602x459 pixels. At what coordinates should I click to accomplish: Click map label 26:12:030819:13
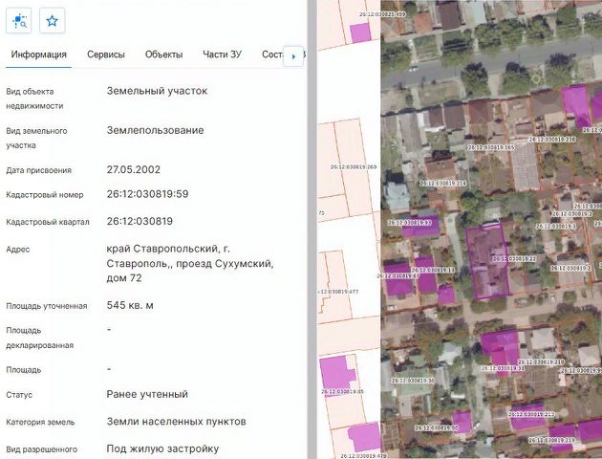(433, 270)
